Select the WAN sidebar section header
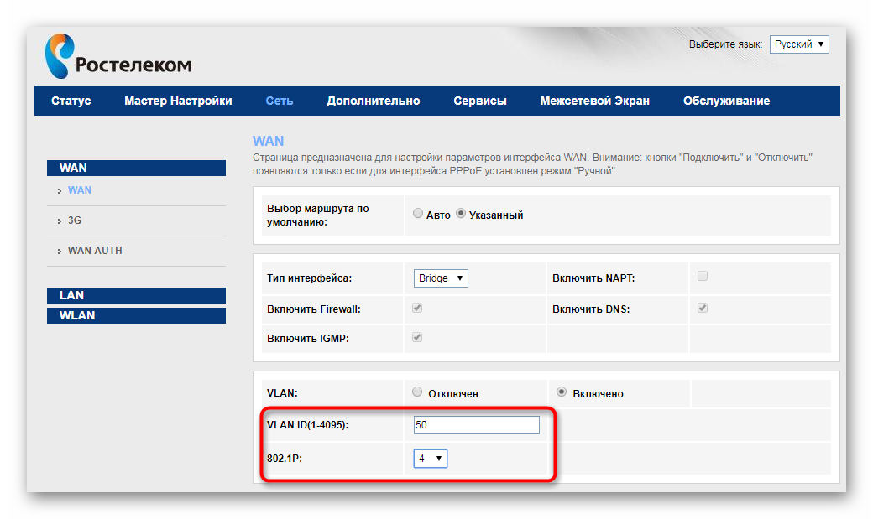The width and height of the screenshot is (873, 519). pyautogui.click(x=136, y=168)
